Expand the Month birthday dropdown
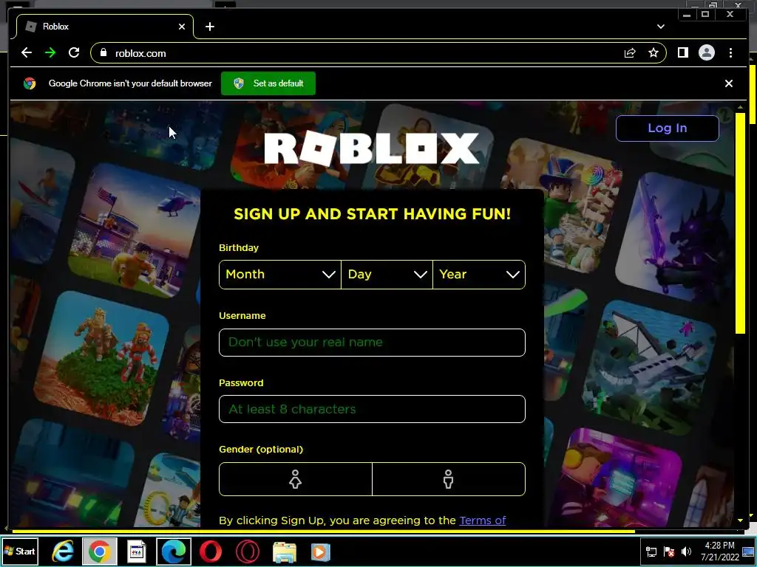 point(280,275)
